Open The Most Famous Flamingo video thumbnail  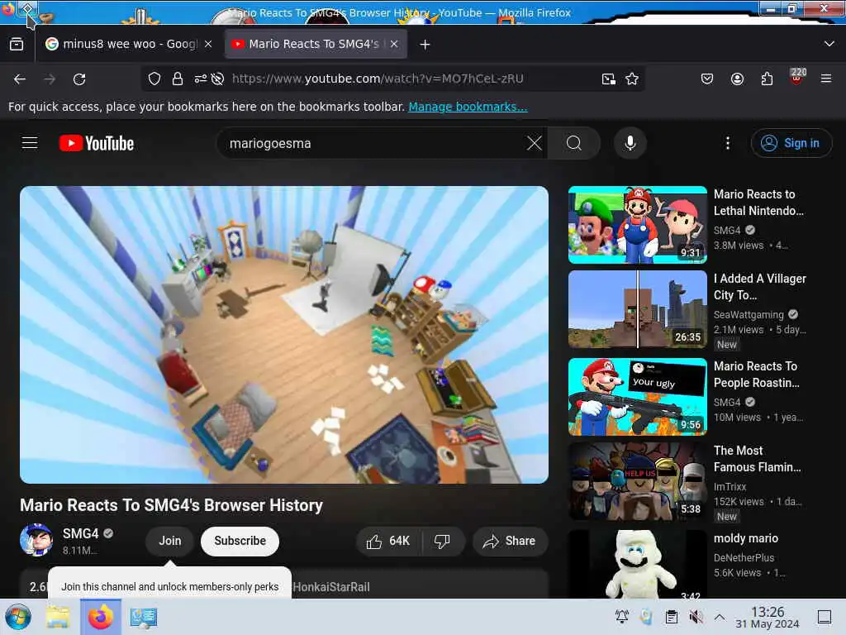(x=638, y=481)
